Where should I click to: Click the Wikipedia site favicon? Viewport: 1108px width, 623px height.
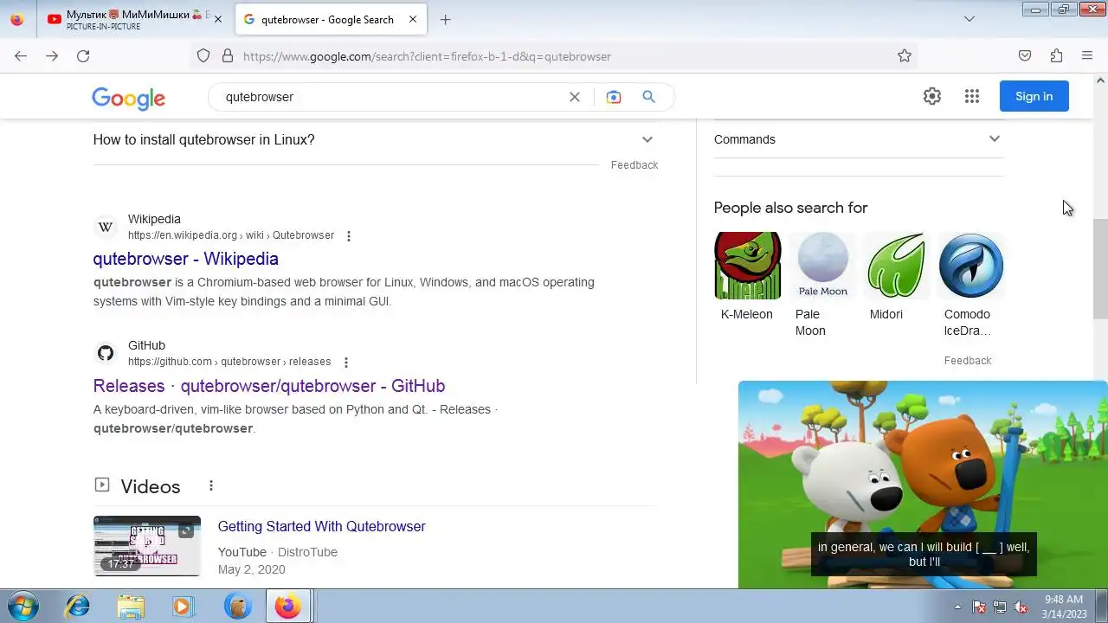coord(106,227)
